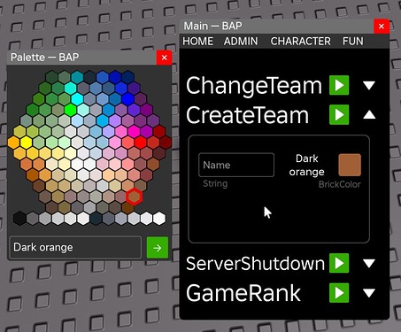
Task: Select the ADMIN tab
Action: pyautogui.click(x=241, y=42)
